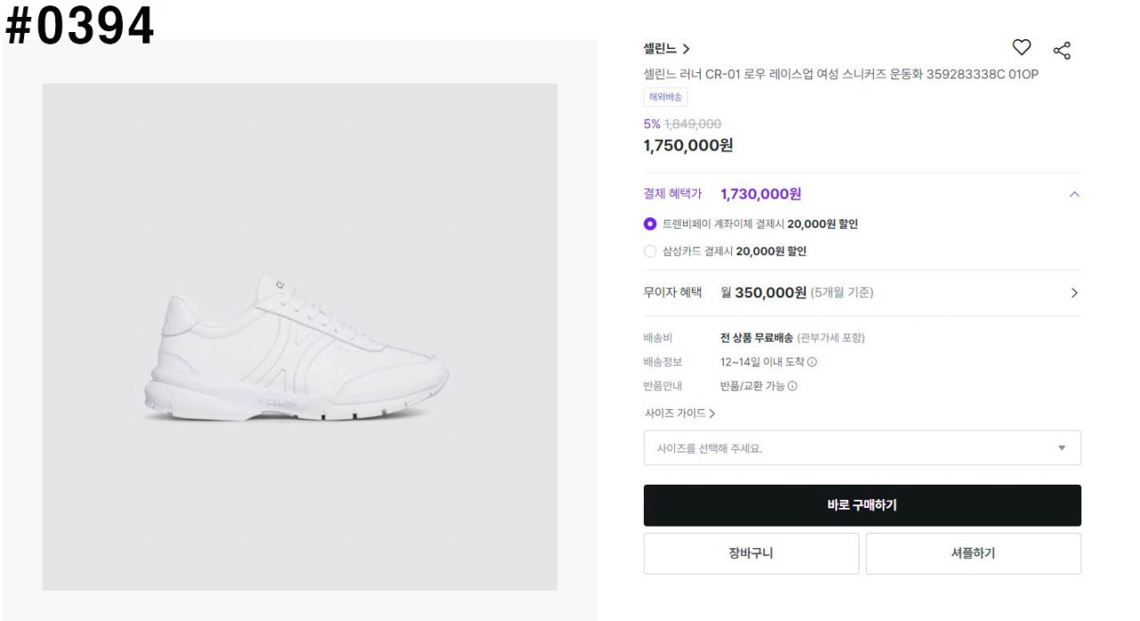This screenshot has height=621, width=1140.
Task: Click the share icon beside the heart
Action: [x=1062, y=50]
